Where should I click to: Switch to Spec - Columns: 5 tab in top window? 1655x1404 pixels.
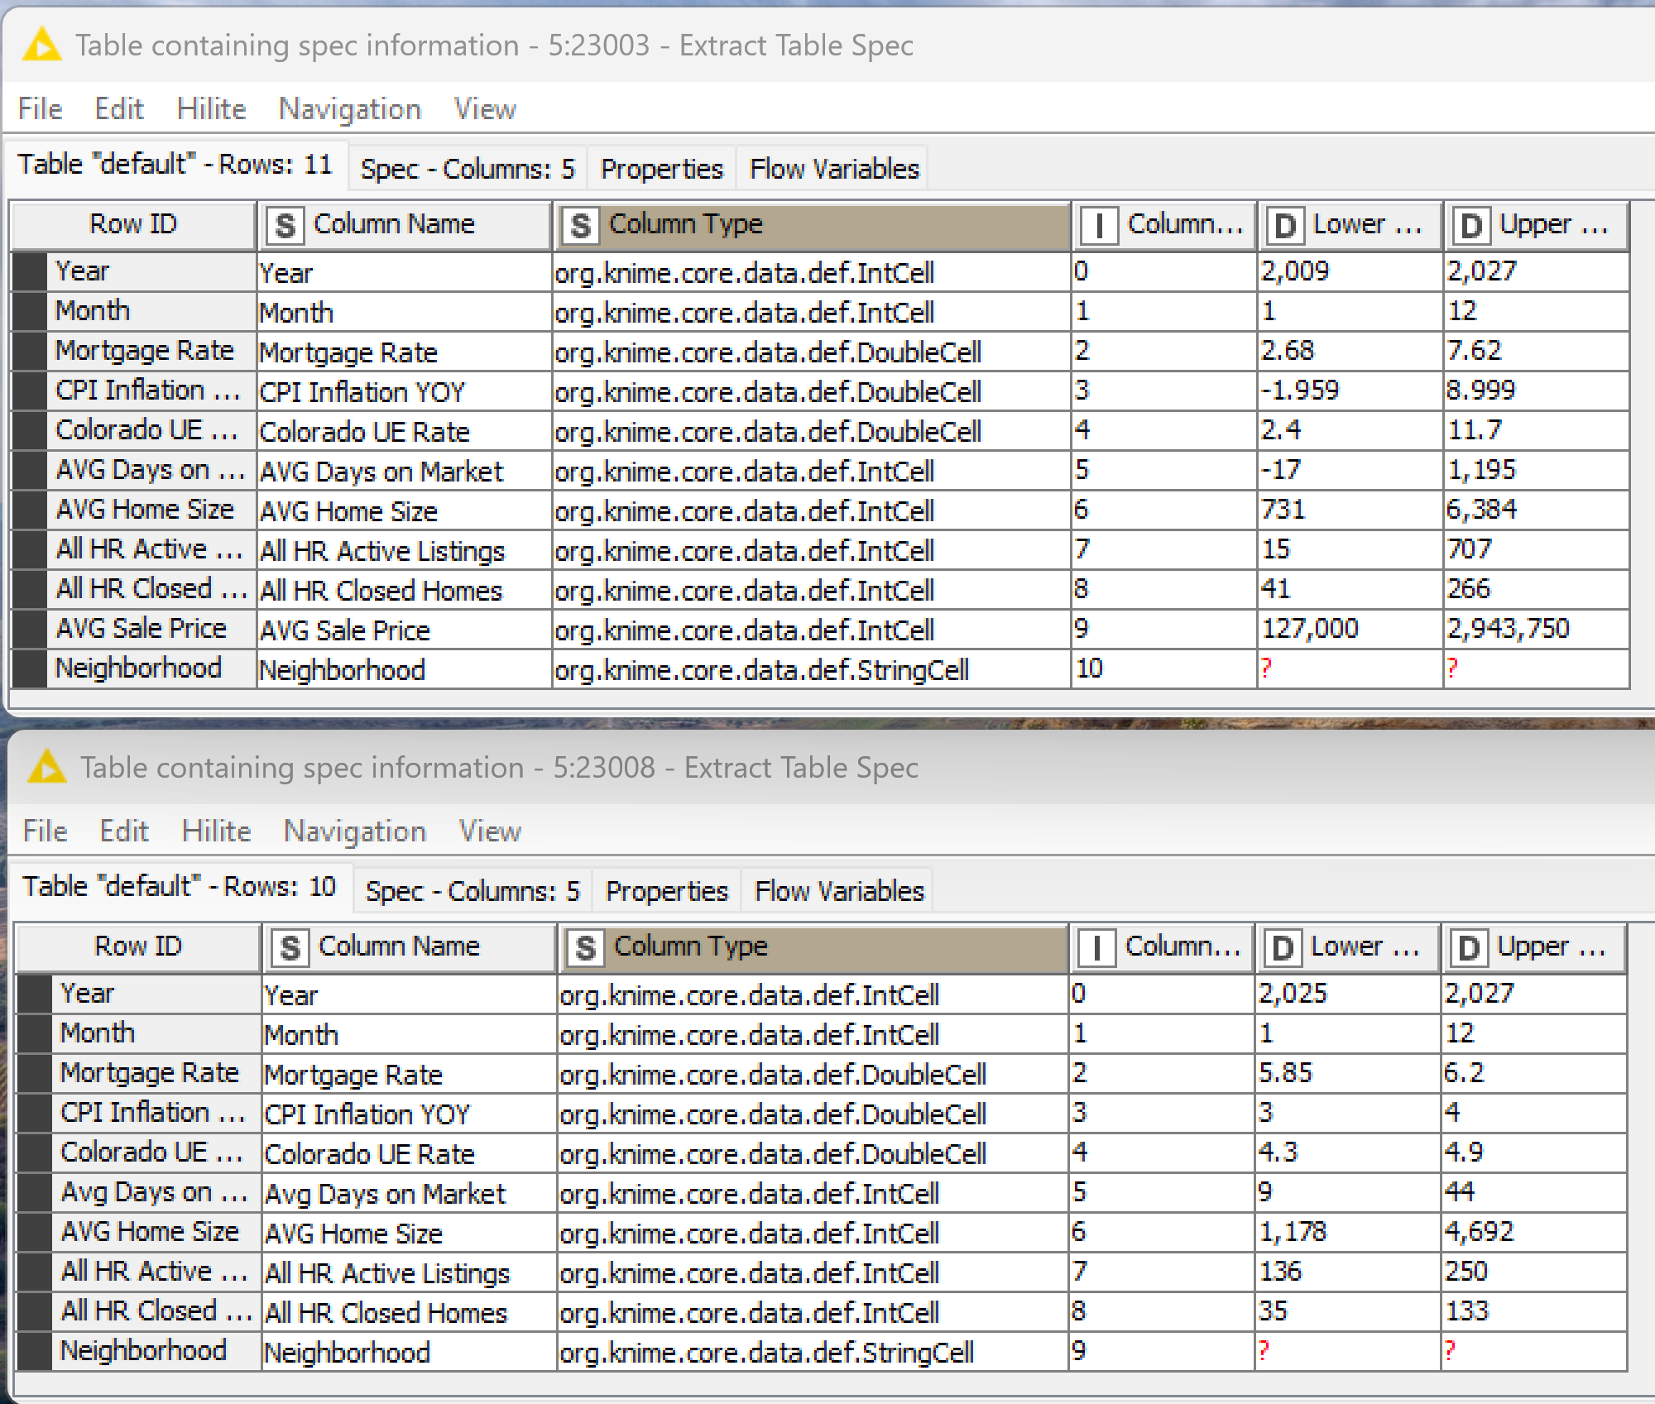point(468,169)
